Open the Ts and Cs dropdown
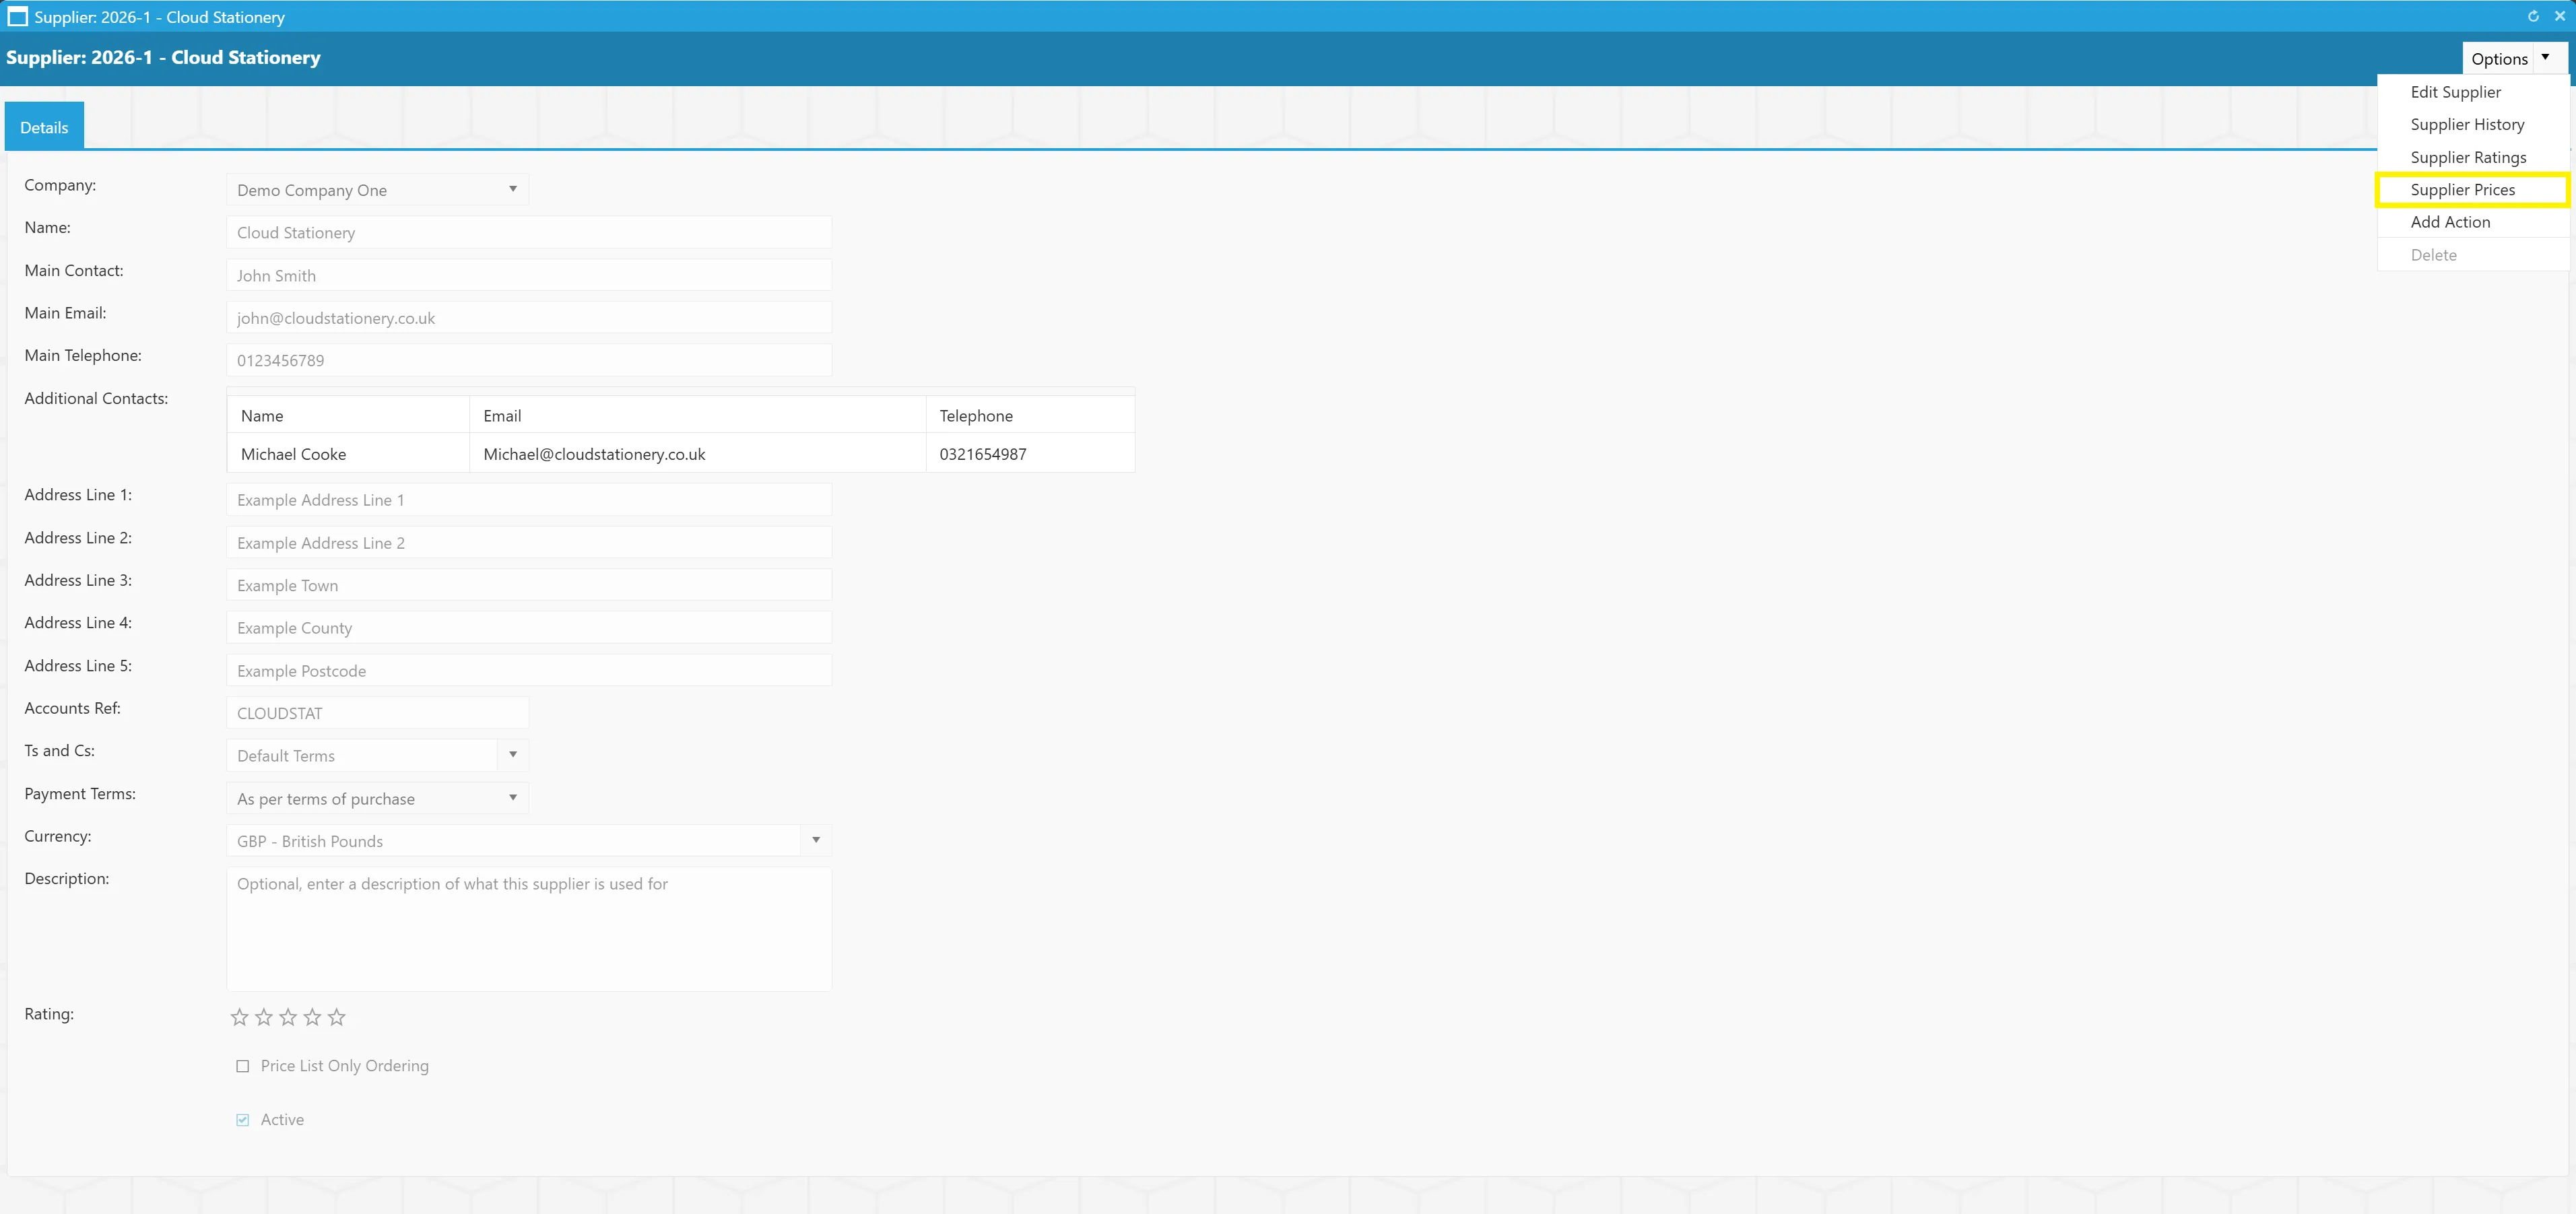The width and height of the screenshot is (2576, 1214). (513, 755)
